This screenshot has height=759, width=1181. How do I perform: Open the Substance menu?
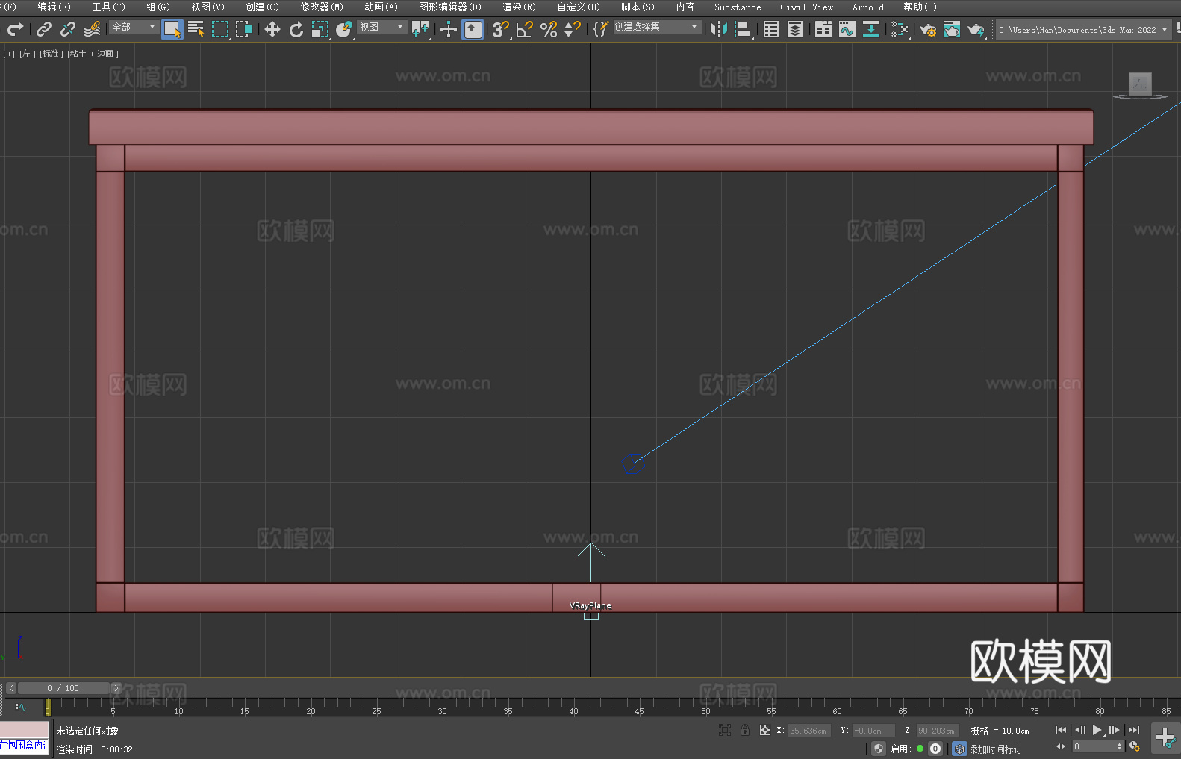pyautogui.click(x=738, y=7)
